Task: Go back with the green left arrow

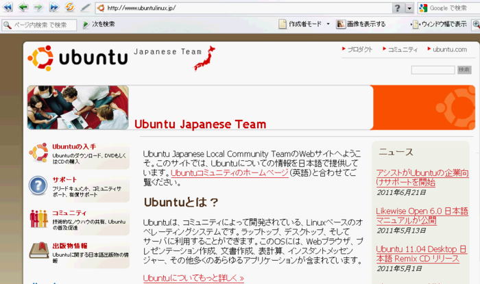Action: (x=23, y=7)
